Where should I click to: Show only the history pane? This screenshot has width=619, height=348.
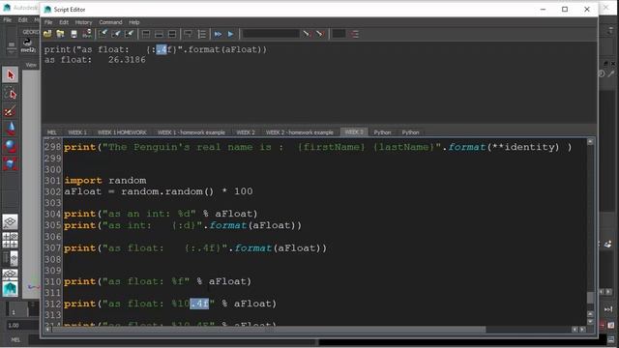146,34
